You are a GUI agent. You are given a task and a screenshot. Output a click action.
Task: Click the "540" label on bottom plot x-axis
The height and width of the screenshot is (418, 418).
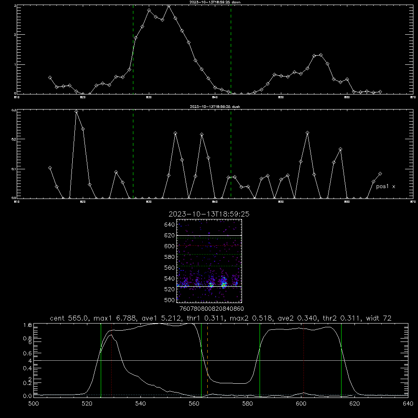coord(140,404)
